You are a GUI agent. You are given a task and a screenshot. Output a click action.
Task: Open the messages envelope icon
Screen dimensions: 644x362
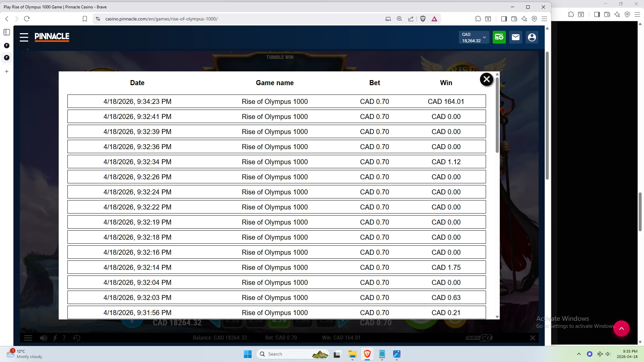point(516,37)
